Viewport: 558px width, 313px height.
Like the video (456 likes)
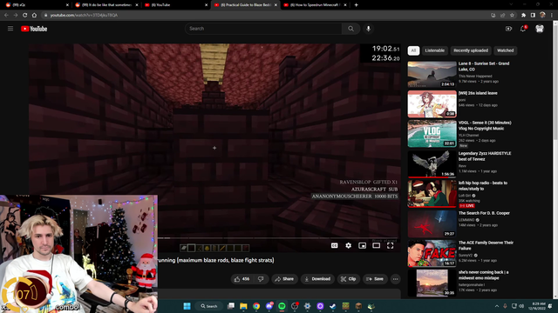[x=242, y=279]
